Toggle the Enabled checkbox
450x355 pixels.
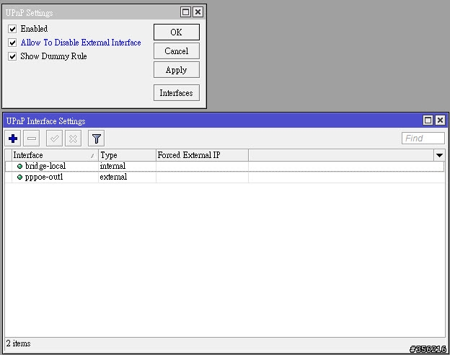(12, 29)
